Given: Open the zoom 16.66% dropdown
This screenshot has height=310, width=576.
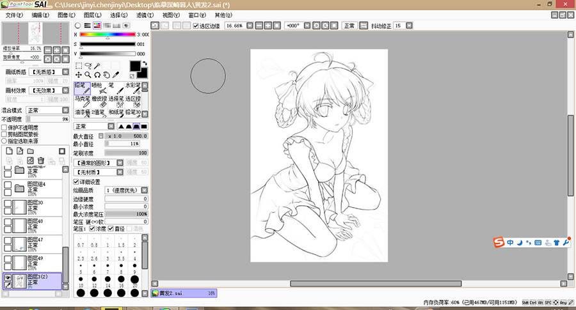Looking at the screenshot, I should 250,26.
